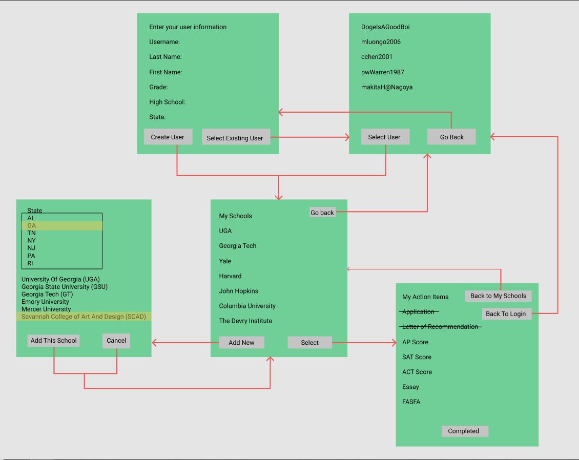
Task: Select user makitaH@Nagoya
Action: 387,87
